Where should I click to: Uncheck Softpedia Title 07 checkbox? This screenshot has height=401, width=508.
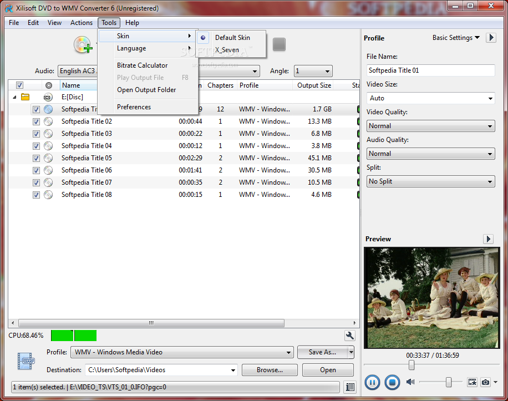[x=36, y=182]
